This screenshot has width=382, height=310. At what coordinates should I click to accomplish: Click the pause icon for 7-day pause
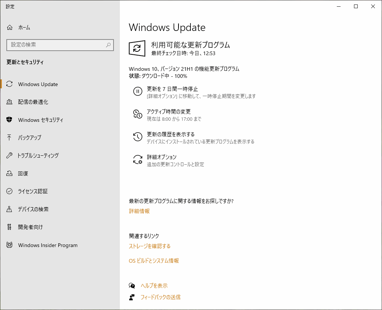coord(138,91)
